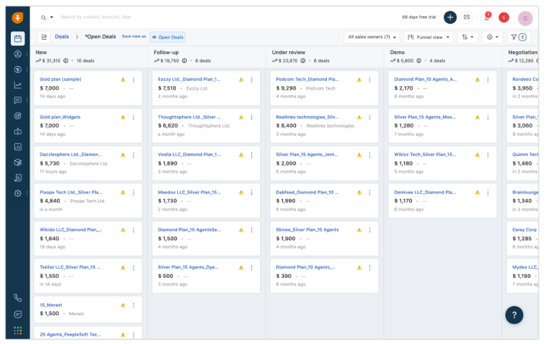The width and height of the screenshot is (546, 344).
Task: Open the search type dropdown arrow
Action: pyautogui.click(x=51, y=18)
